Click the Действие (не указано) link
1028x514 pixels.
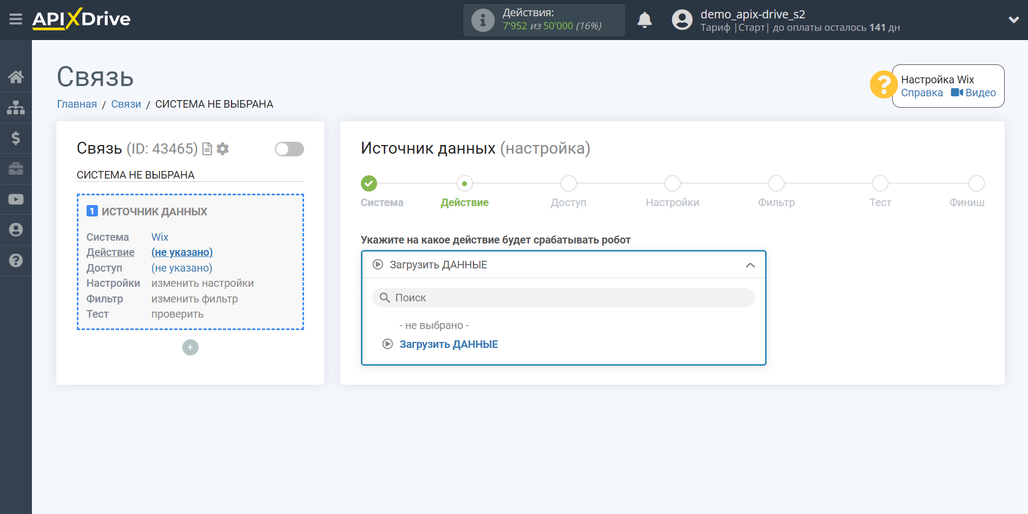coord(182,252)
